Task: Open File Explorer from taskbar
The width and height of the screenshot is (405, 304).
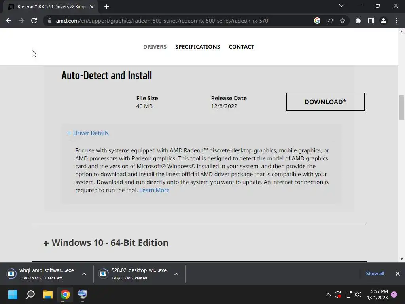Action: (48, 294)
